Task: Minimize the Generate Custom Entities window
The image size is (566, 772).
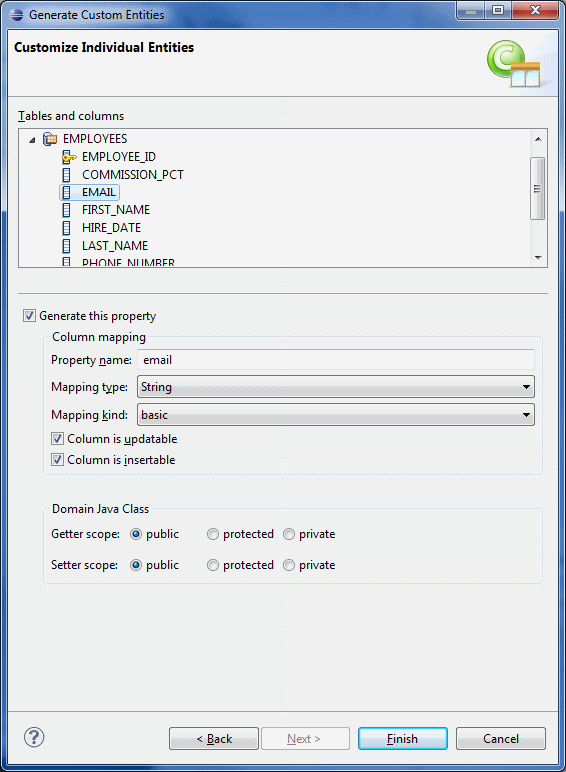Action: (x=471, y=11)
